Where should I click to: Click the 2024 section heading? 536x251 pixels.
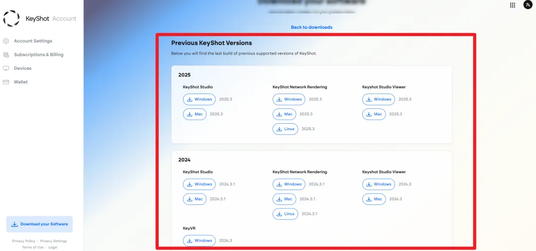(184, 160)
